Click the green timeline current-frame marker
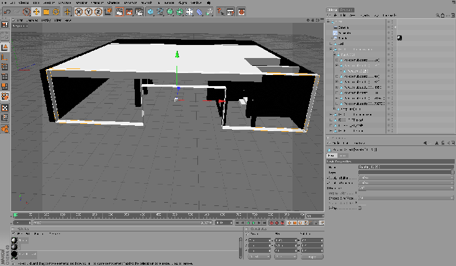 16,215
